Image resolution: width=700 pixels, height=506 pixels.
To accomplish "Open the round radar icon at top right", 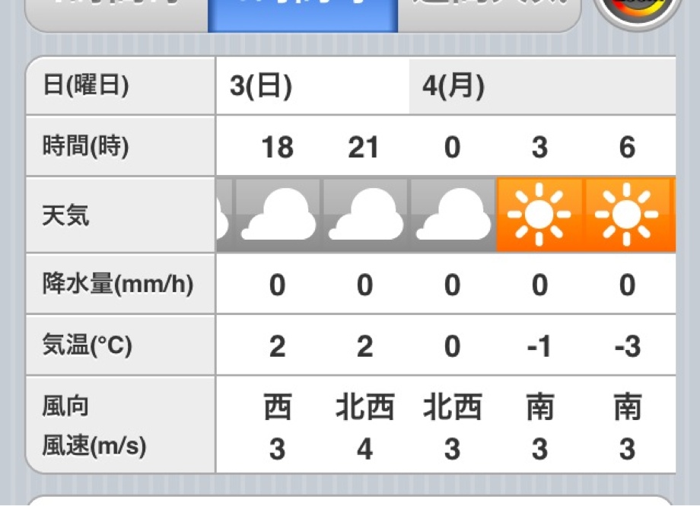I will [x=638, y=9].
